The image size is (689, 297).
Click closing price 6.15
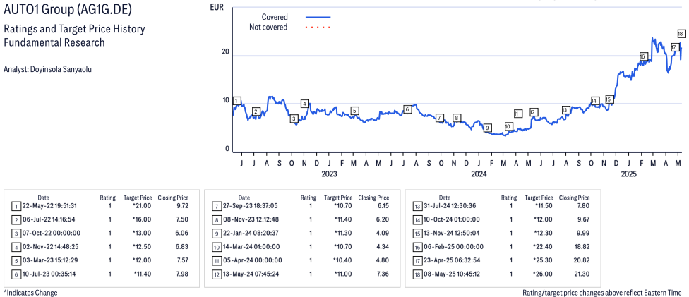pos(383,205)
